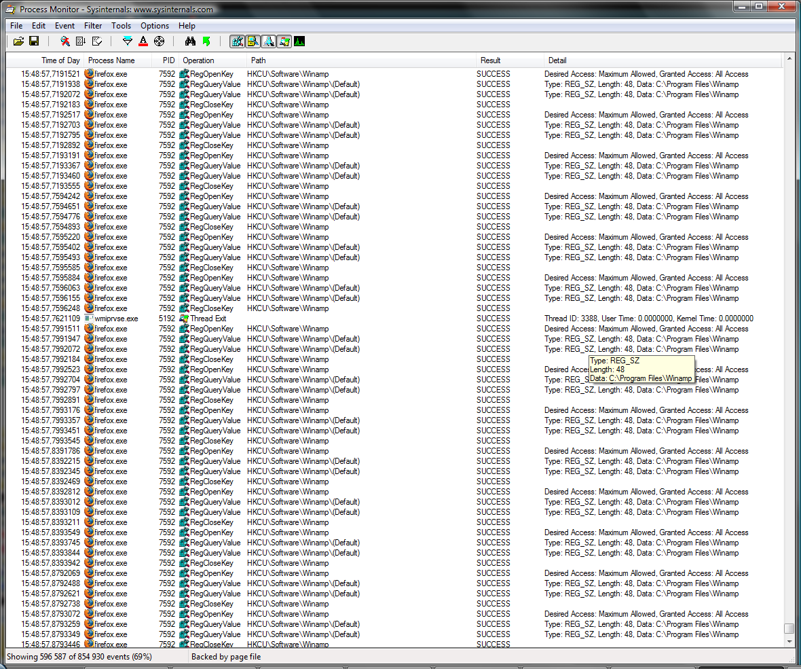801x669 pixels.
Task: Open the Event menu
Action: [x=65, y=26]
